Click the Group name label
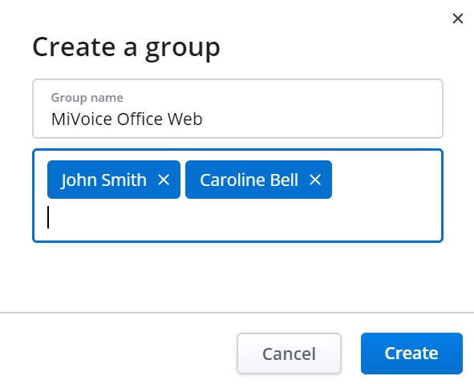Screen dimensions: 474x384 87,98
